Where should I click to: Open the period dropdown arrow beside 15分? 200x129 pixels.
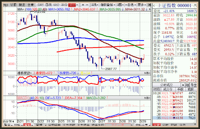pos(77,5)
